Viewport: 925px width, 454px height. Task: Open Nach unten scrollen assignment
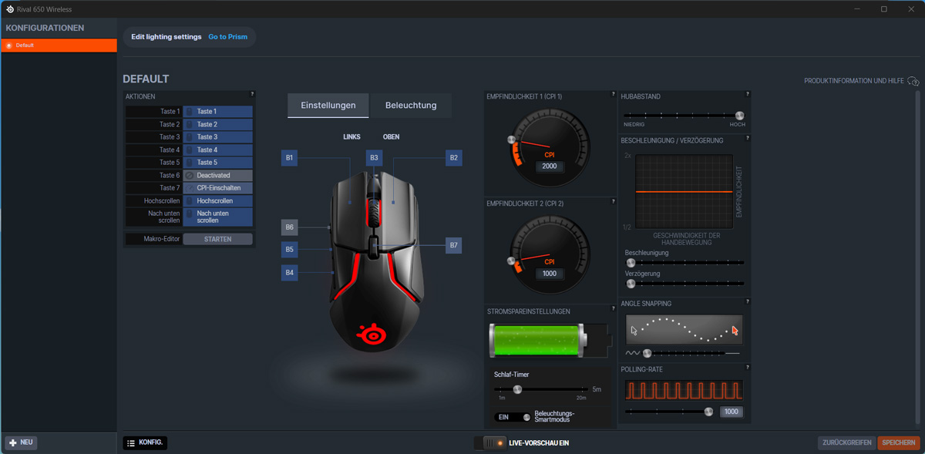tap(218, 217)
